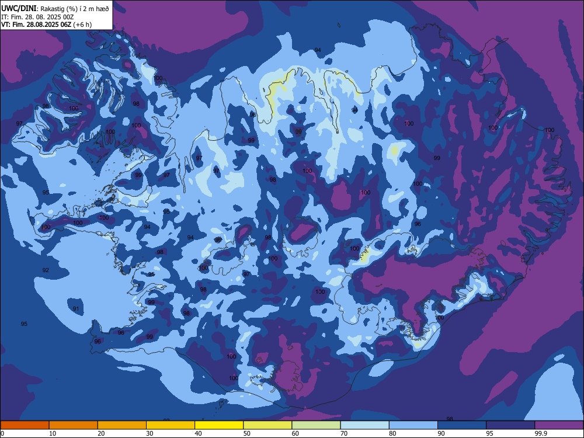Click the 'VT: Fim. 28.08.2025 06Z (+6 h)' line

click(46, 25)
